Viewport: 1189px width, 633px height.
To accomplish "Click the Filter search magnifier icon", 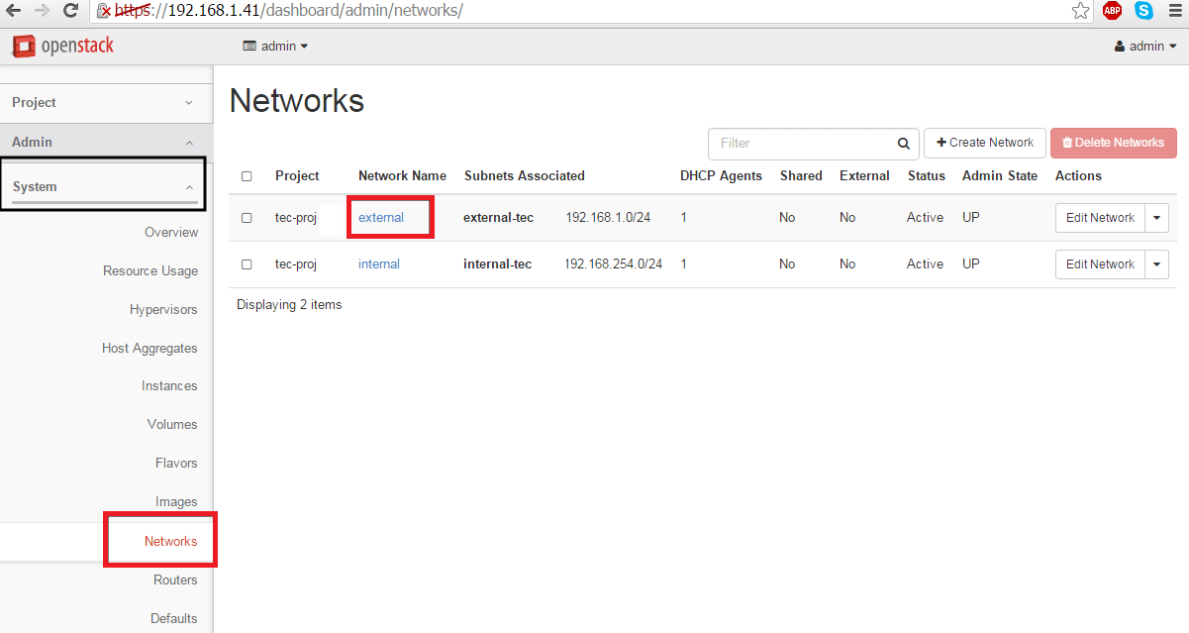I will (903, 144).
